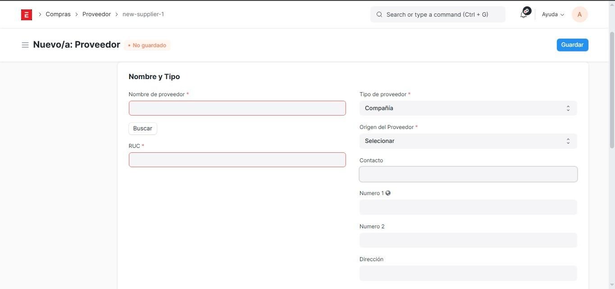The height and width of the screenshot is (289, 615).
Task: Click the magnifier icon in search bar
Action: click(379, 14)
